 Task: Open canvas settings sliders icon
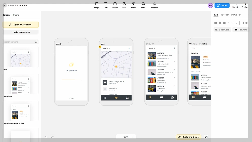point(206,137)
